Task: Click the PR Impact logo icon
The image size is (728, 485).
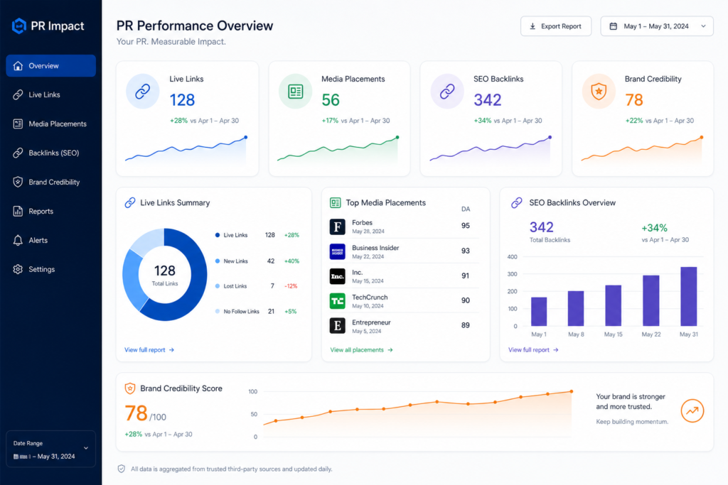Action: (x=18, y=26)
